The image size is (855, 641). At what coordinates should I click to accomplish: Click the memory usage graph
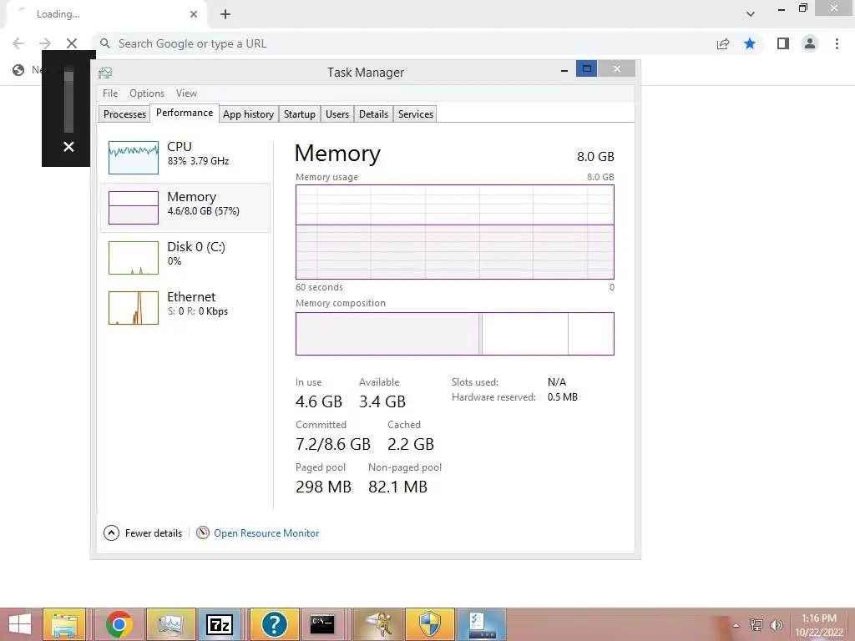tap(455, 232)
